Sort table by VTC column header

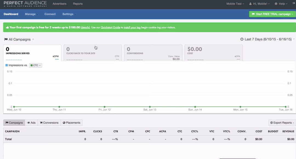pyautogui.click(x=212, y=131)
